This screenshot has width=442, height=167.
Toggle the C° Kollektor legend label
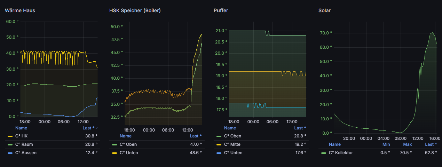pyautogui.click(x=341, y=153)
